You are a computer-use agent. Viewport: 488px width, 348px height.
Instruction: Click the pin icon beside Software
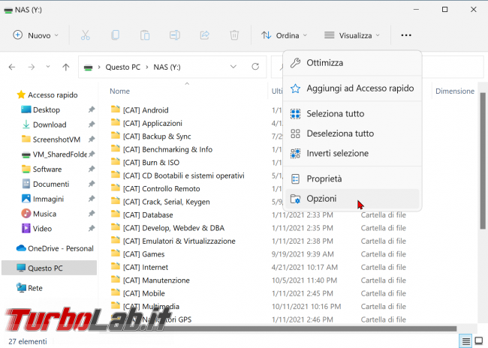click(x=91, y=169)
